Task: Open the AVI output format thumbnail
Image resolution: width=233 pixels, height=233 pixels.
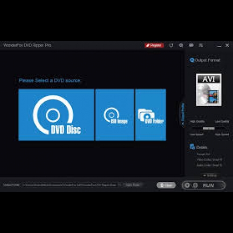Action: pyautogui.click(x=209, y=90)
